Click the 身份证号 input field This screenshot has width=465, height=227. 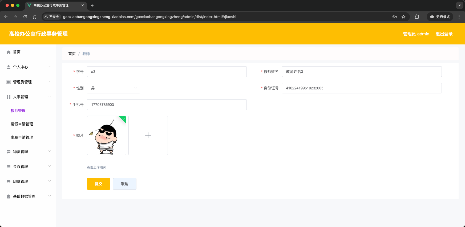(x=362, y=88)
